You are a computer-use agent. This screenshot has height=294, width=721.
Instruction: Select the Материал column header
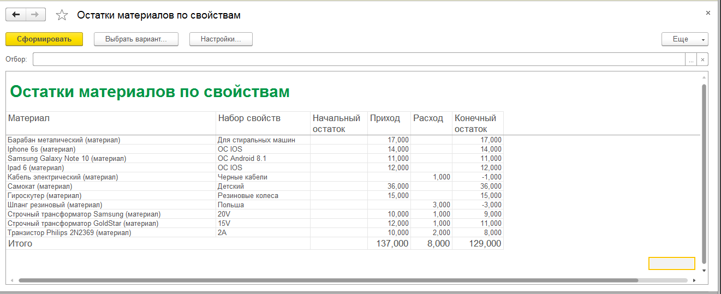pyautogui.click(x=111, y=123)
